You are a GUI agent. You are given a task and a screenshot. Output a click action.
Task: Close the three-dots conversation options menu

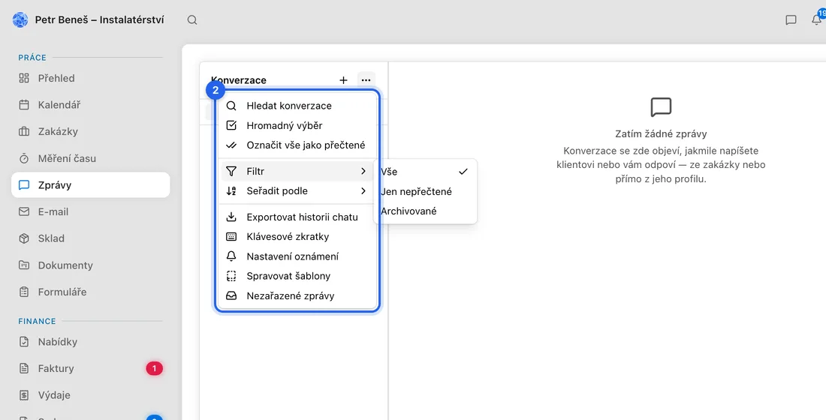[366, 80]
